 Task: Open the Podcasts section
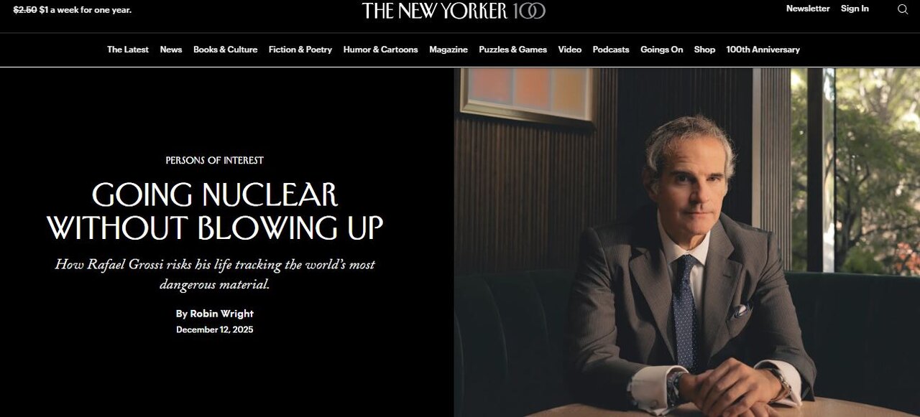[611, 50]
